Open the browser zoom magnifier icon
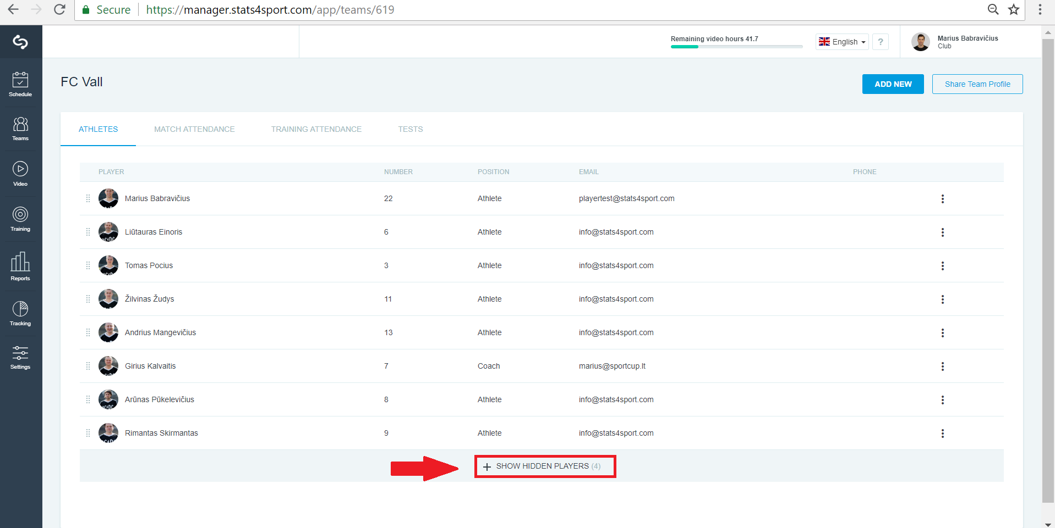This screenshot has height=528, width=1055. [993, 9]
